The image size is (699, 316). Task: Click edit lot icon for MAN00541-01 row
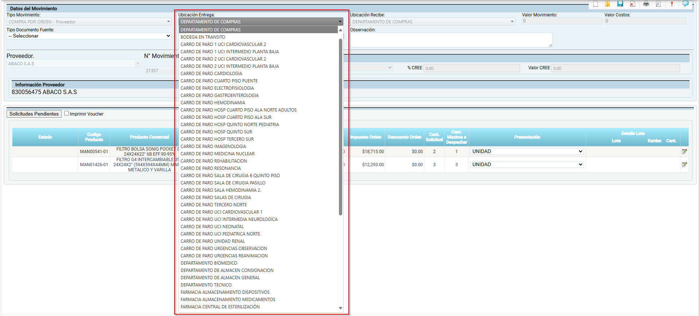click(684, 152)
